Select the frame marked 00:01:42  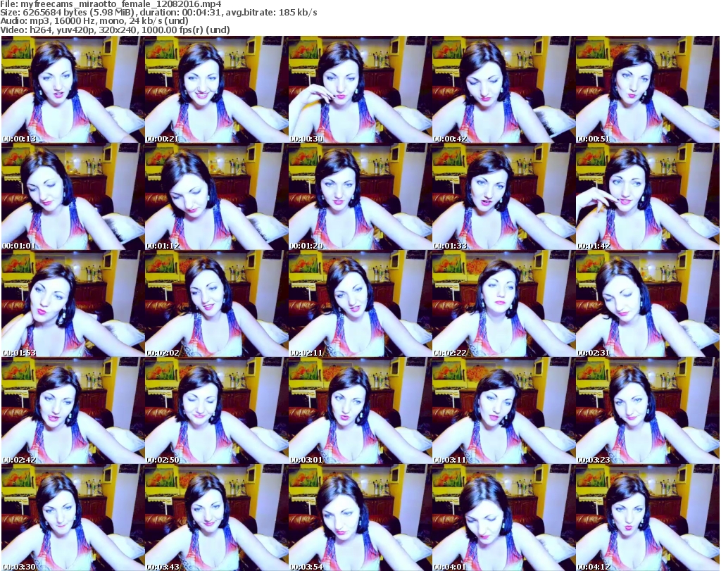[647, 196]
